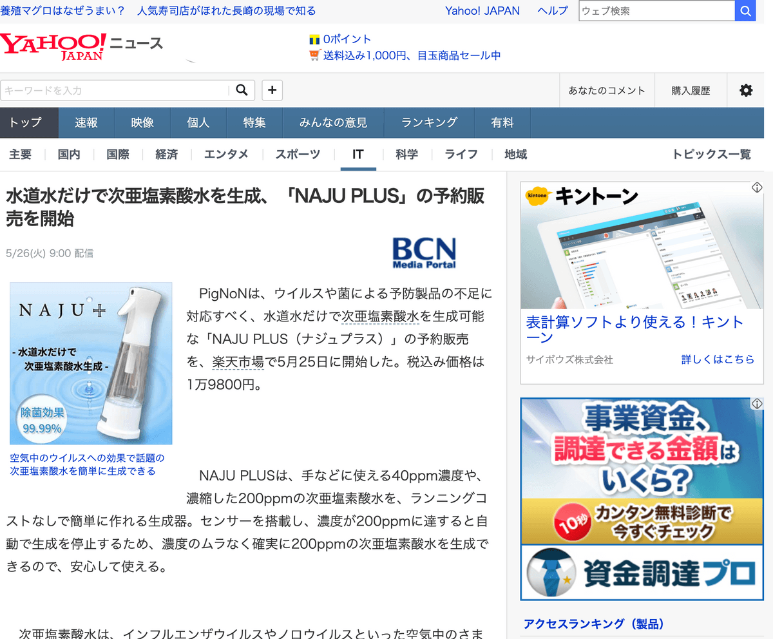Viewport: 773px width, 639px height.
Task: Select the 地域 category
Action: point(516,155)
